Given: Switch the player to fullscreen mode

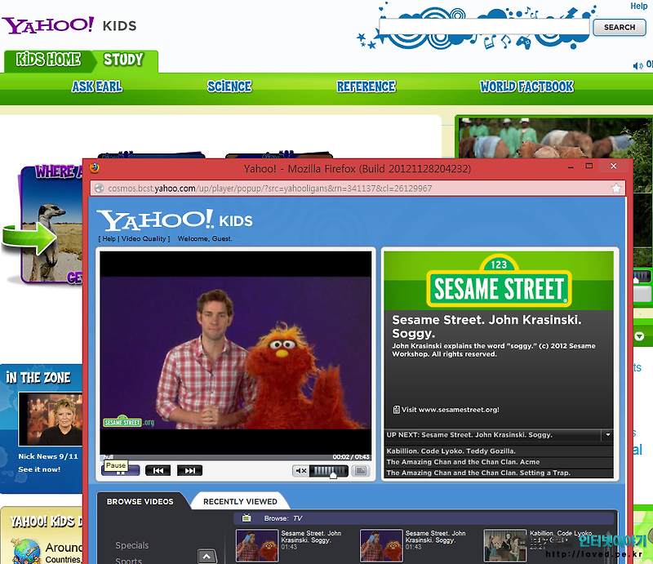Looking at the screenshot, I should tap(361, 471).
